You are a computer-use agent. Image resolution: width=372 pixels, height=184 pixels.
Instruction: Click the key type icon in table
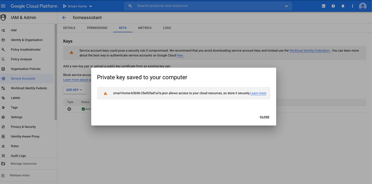pos(69,109)
